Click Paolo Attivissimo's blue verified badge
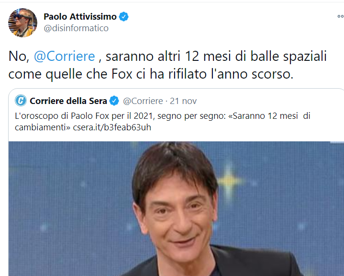This screenshot has height=276, width=344. (124, 17)
